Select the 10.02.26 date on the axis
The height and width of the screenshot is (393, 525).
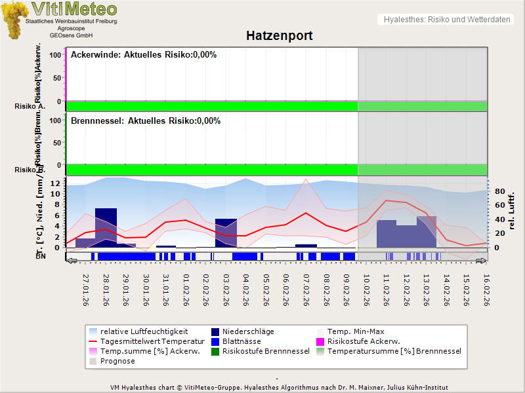[x=365, y=290]
